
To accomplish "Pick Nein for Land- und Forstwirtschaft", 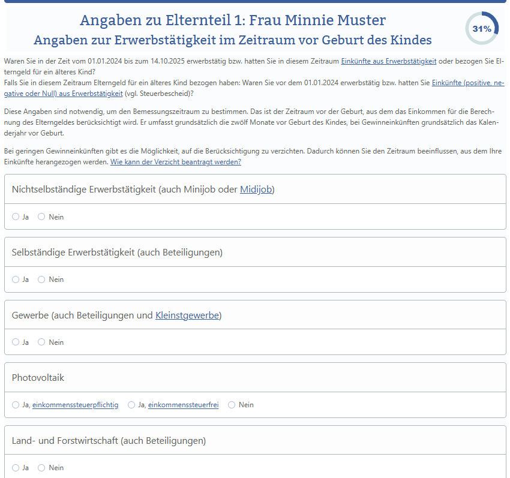I will 41,468.
